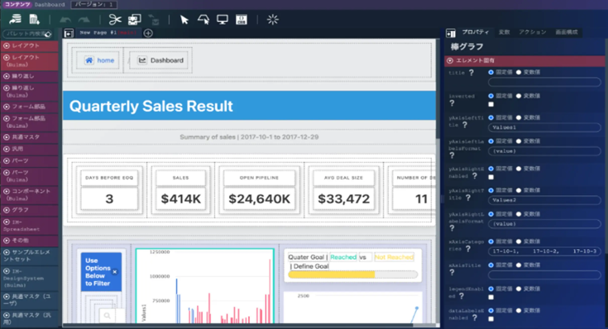Viewport: 608px width, 329px height.
Task: Expand the フォーム部品 palette category
Action: (x=29, y=107)
